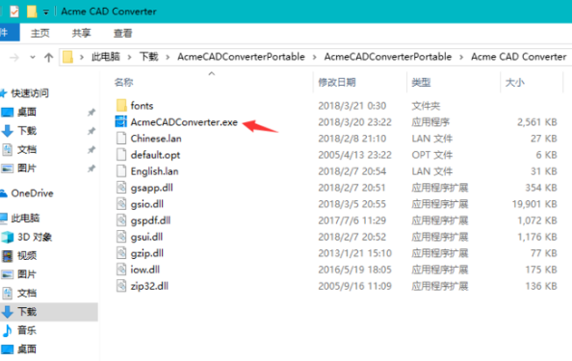The width and height of the screenshot is (572, 361).
Task: Open 视频 in the sidebar
Action: click(x=27, y=256)
